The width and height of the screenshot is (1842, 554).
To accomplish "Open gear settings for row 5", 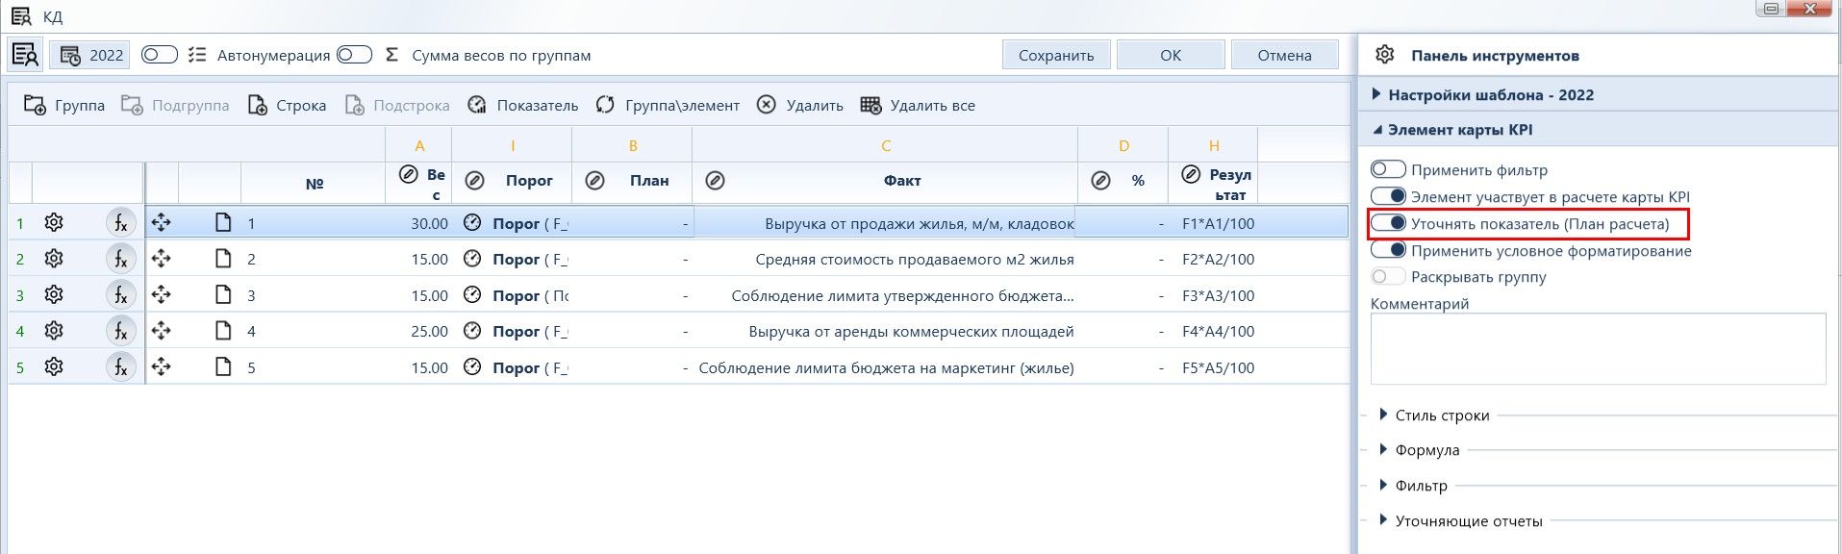I will click(54, 366).
